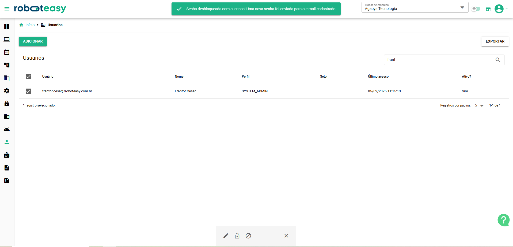Image resolution: width=513 pixels, height=247 pixels.
Task: Click the block user icon in bottom toolbar
Action: point(248,236)
